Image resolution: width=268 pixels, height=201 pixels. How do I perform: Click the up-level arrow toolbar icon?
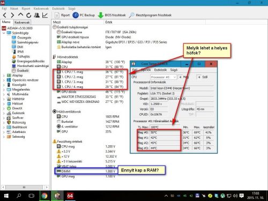[20, 15]
